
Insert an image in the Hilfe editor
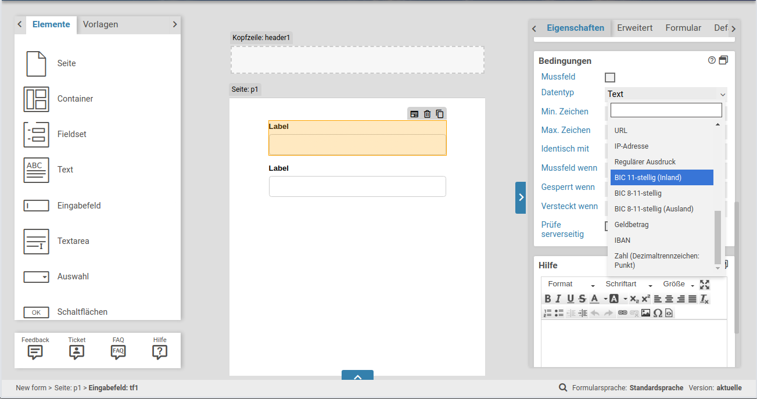645,313
